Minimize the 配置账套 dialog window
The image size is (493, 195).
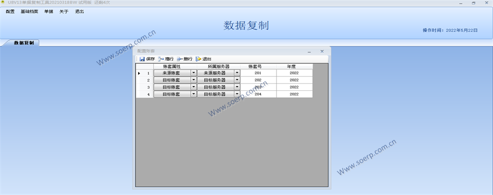pyautogui.click(x=309, y=51)
